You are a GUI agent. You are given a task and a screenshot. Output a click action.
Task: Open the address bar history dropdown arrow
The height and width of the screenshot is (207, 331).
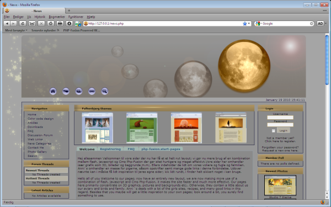(249, 23)
